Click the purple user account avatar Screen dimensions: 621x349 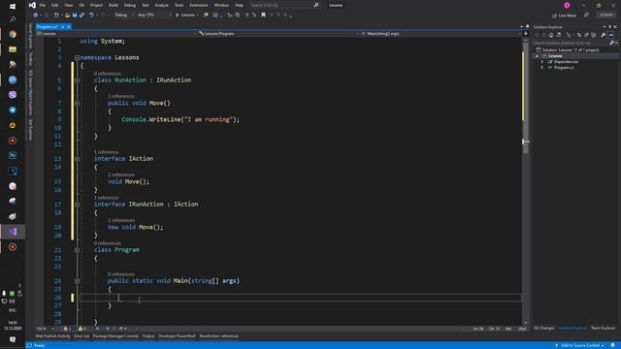(x=567, y=5)
